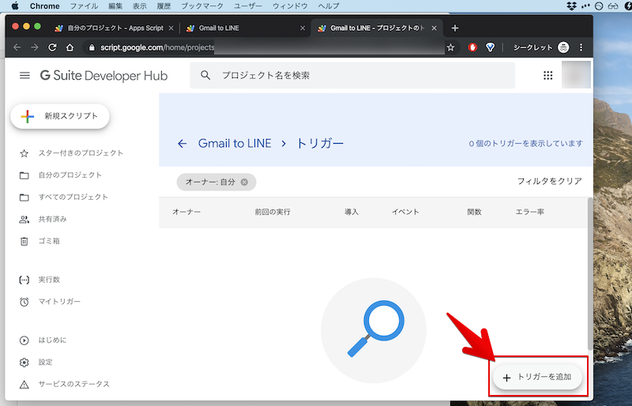Image resolution: width=632 pixels, height=406 pixels.
Task: Click the プロジェクト名を検索 search field
Action: [352, 76]
